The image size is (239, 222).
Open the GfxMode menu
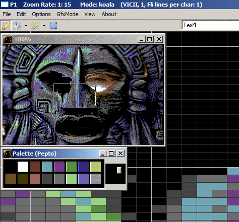point(68,14)
